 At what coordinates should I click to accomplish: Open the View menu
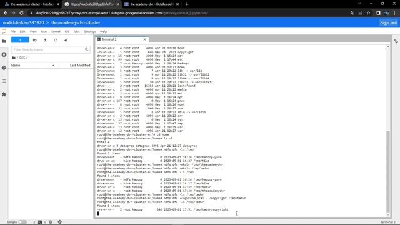click(x=33, y=32)
